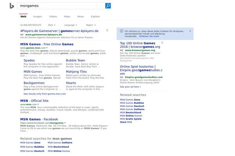
Task: Click related search MSN Gratis Spiele
Action: click(131, 119)
